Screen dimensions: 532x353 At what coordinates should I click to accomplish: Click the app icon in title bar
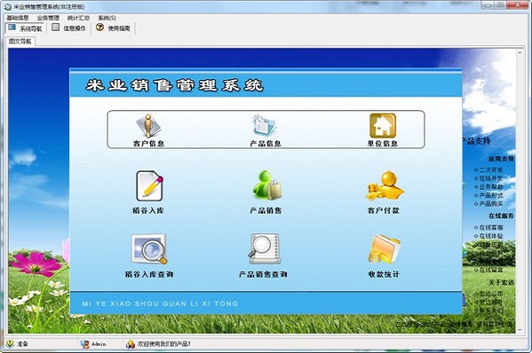tap(7, 6)
